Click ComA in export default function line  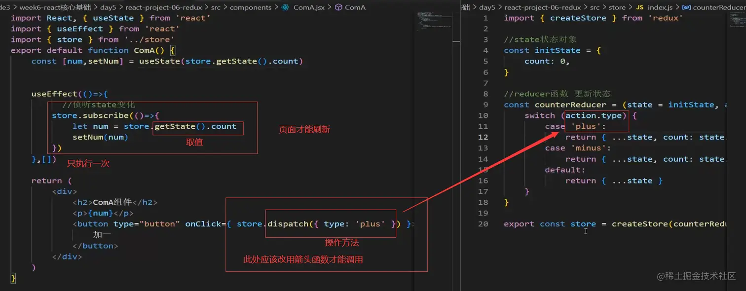(144, 50)
